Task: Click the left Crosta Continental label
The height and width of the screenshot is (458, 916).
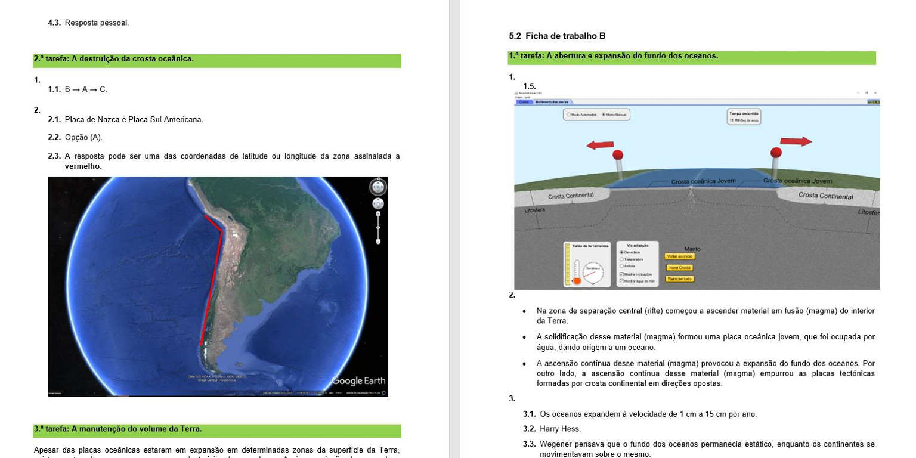Action: pyautogui.click(x=571, y=196)
